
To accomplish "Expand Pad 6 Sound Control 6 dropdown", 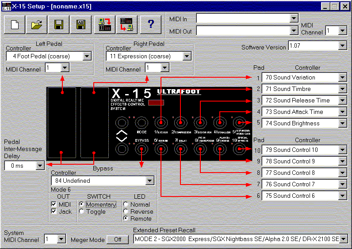I will tap(342, 196).
